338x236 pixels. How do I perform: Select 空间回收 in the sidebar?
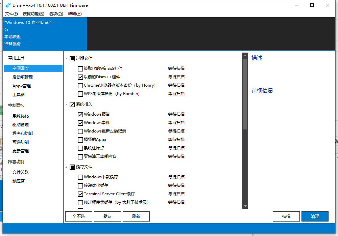(x=33, y=68)
